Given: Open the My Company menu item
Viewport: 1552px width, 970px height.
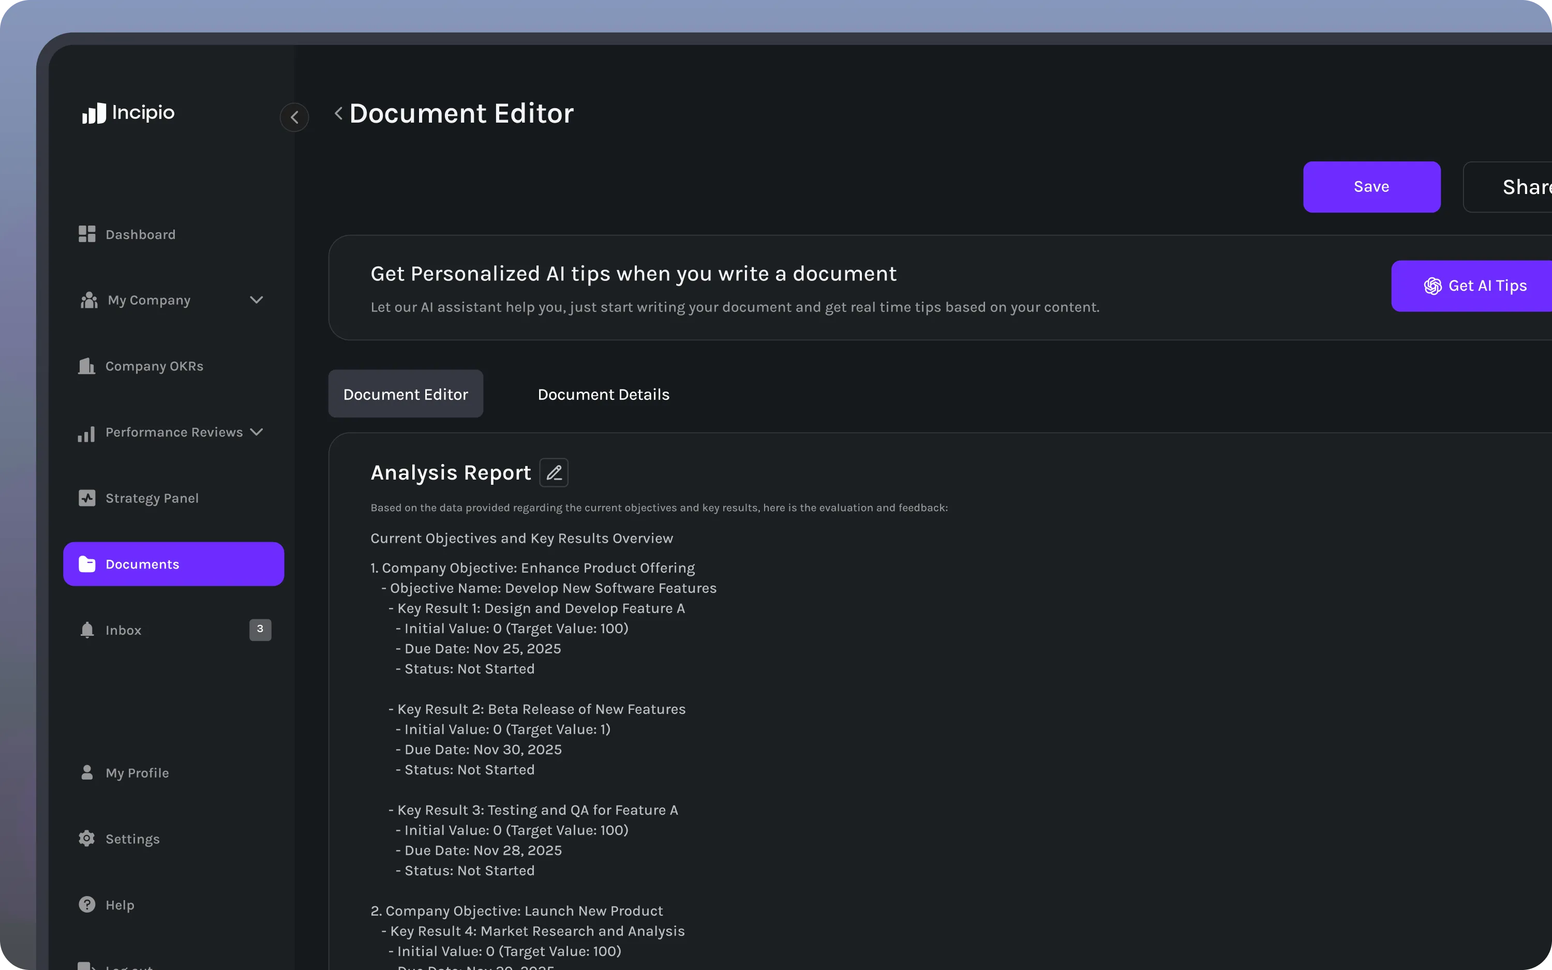Looking at the screenshot, I should 149,300.
